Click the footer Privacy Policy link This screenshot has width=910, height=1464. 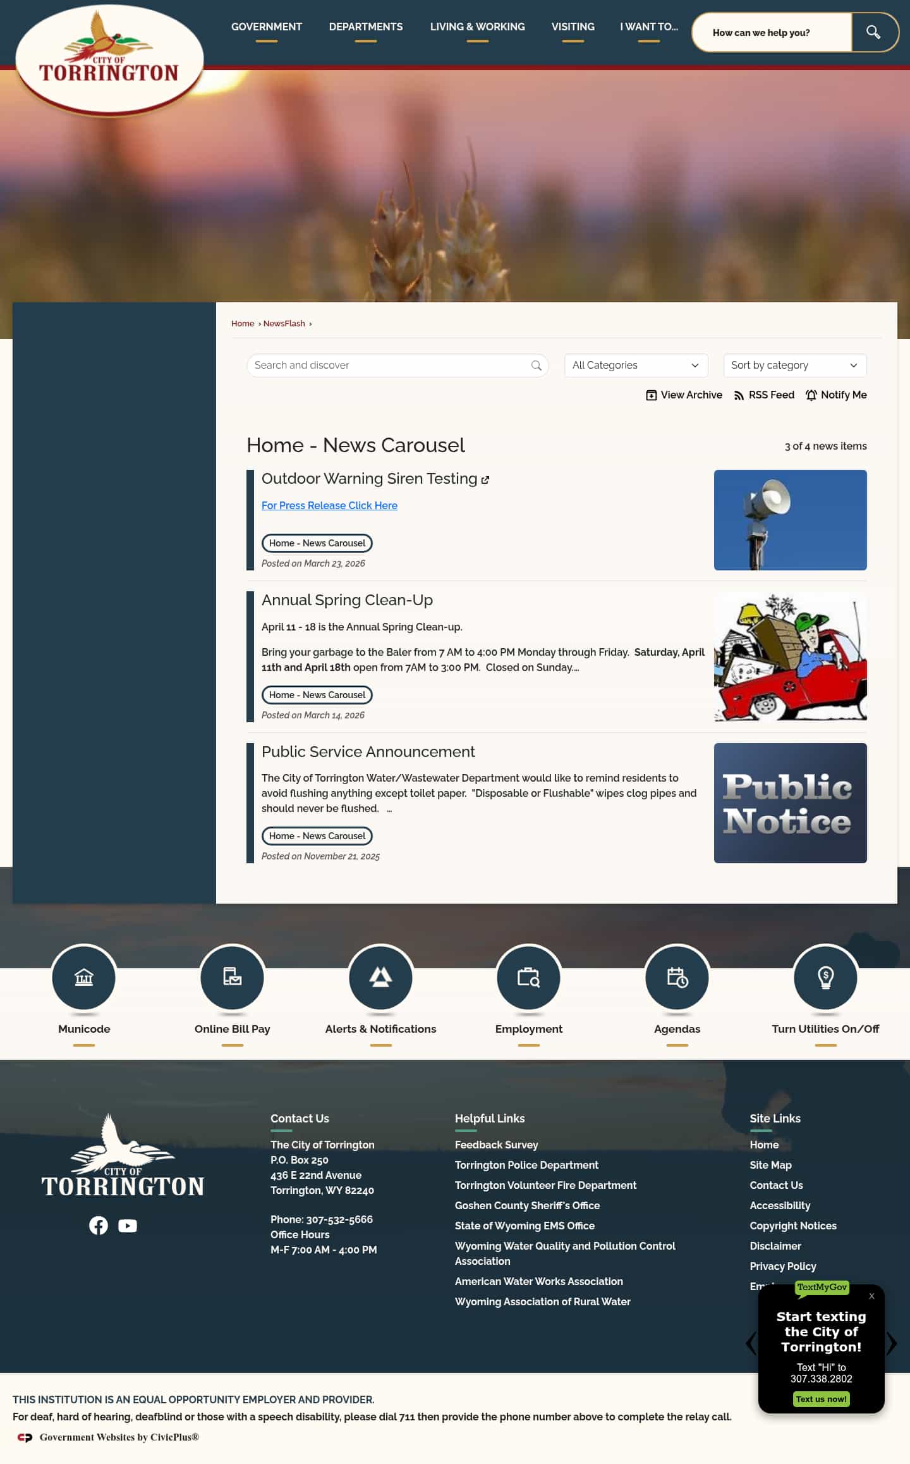tap(783, 1266)
